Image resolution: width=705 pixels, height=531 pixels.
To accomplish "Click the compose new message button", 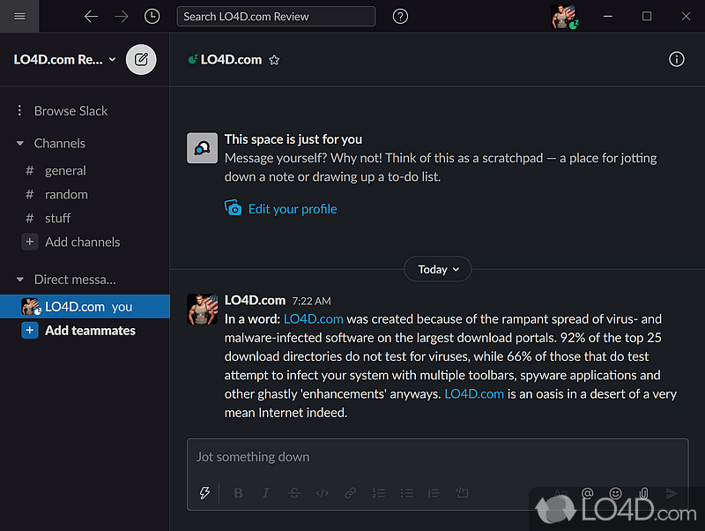I will coord(141,59).
